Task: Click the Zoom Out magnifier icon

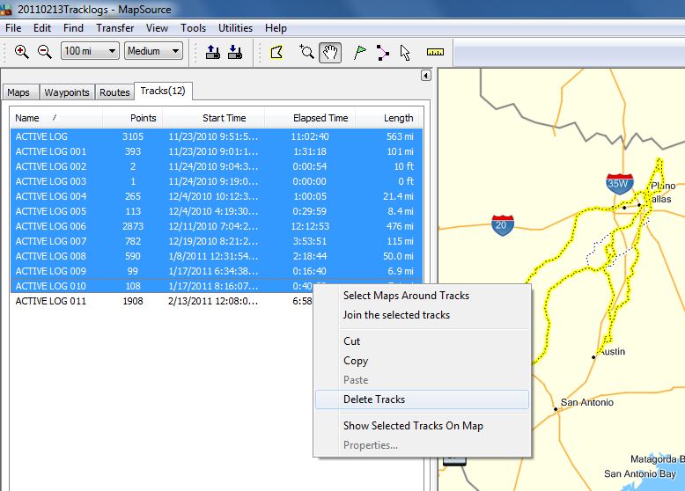Action: pos(44,52)
